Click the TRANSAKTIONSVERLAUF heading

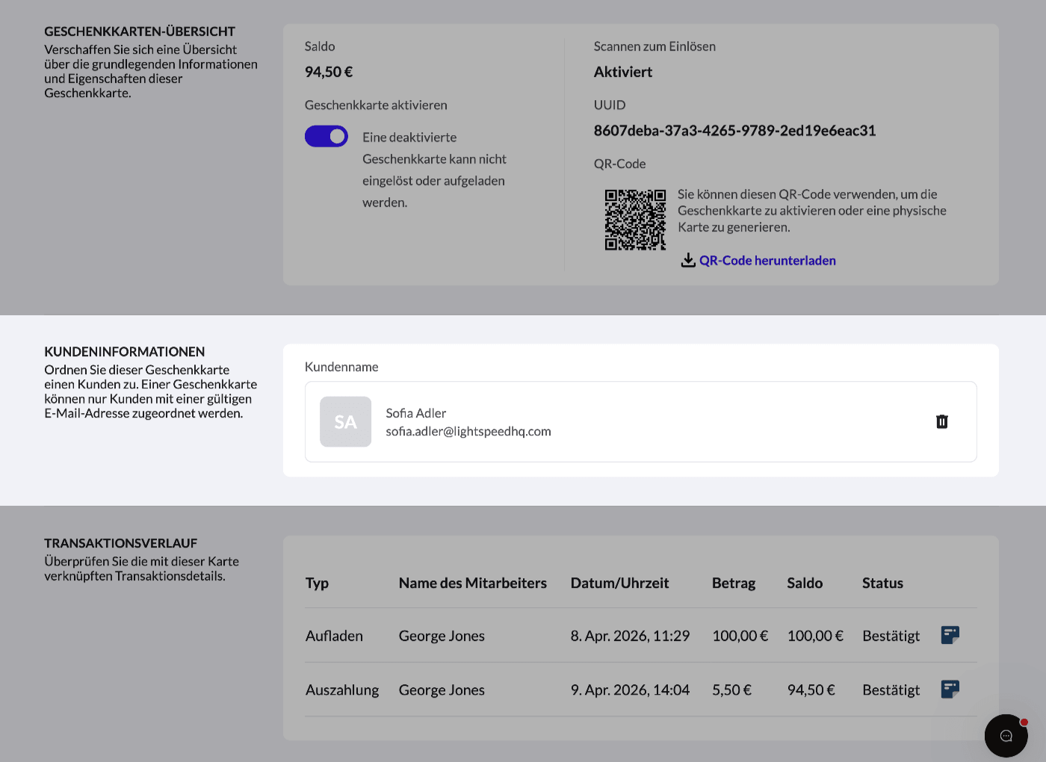click(120, 543)
